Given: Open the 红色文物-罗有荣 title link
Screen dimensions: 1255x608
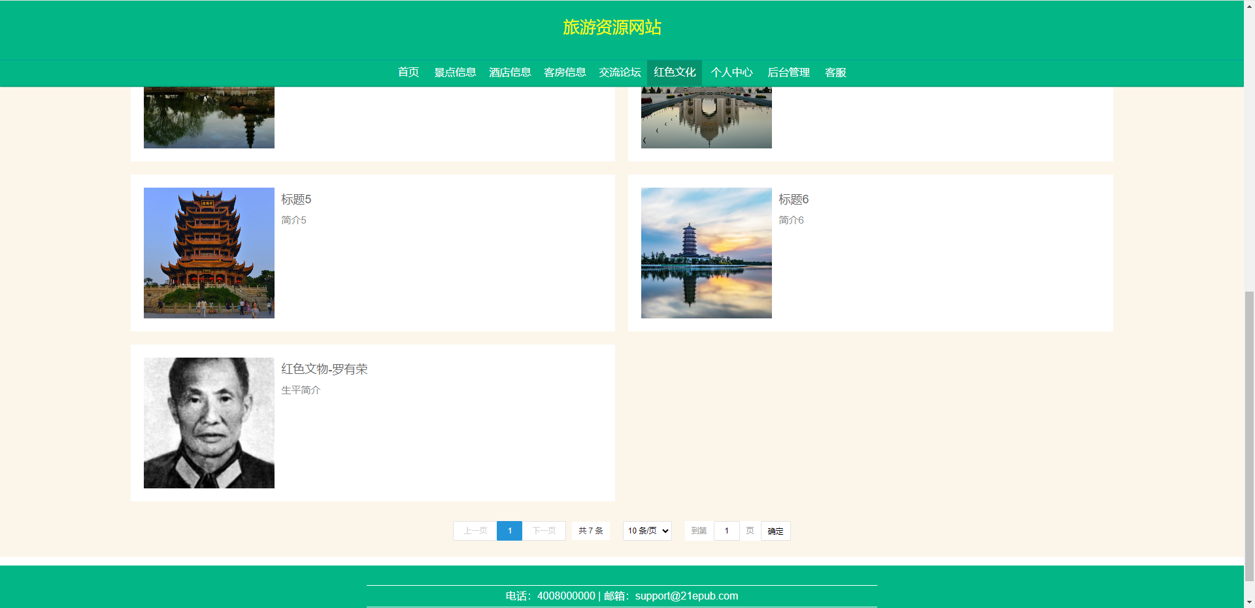Looking at the screenshot, I should coord(324,369).
